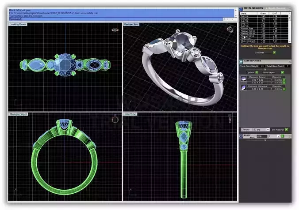
Task: Click ring orientation icon in Perspective viewport
Action: [230, 29]
